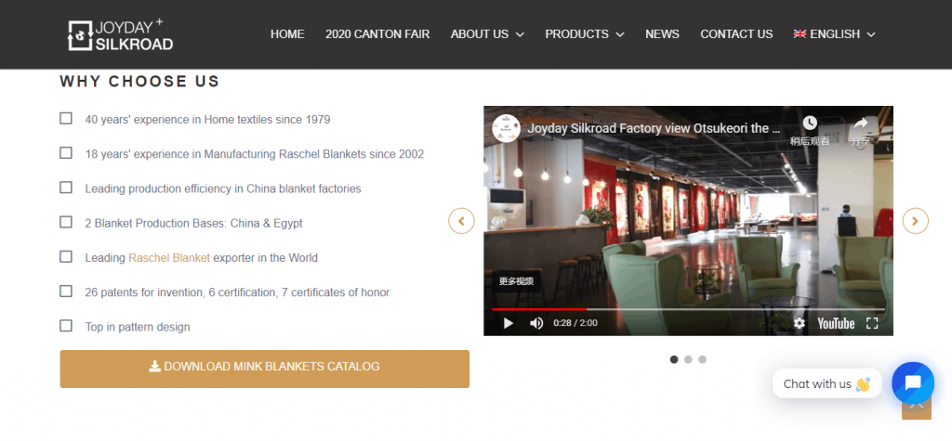Expand the English language chevron
The height and width of the screenshot is (441, 952).
pos(871,34)
